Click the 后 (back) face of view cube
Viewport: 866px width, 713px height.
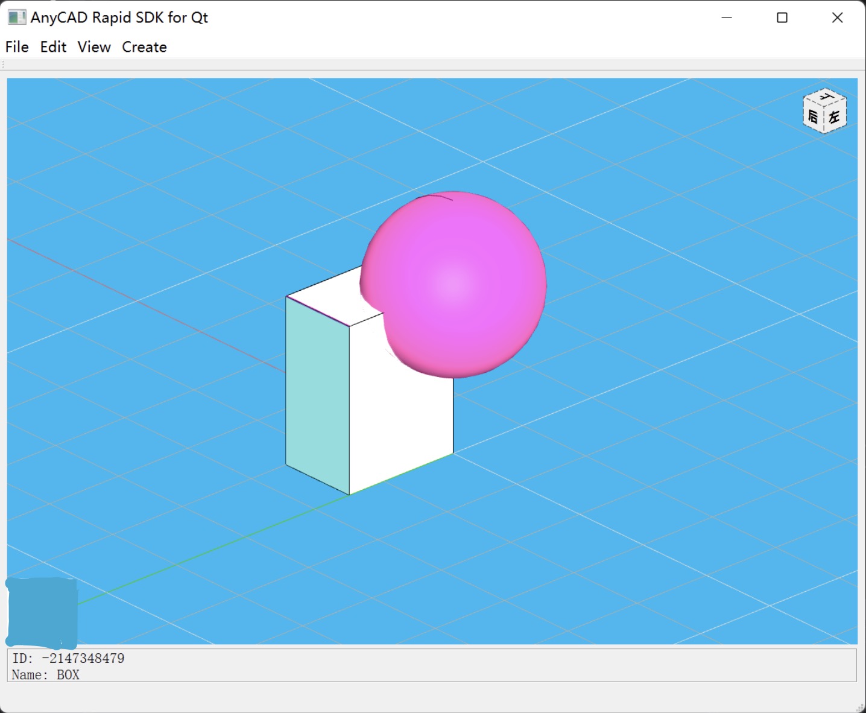point(813,116)
